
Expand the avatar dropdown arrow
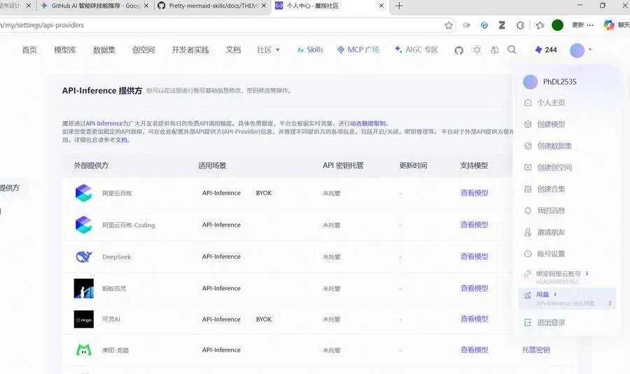pyautogui.click(x=590, y=50)
